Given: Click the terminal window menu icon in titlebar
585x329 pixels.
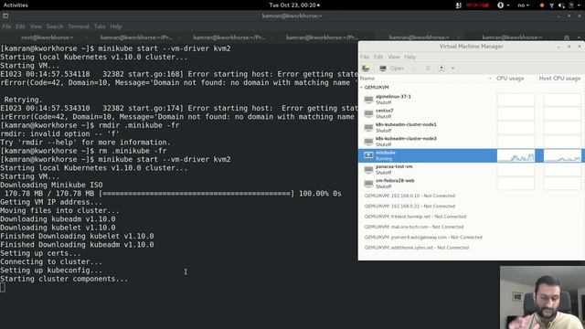Looking at the screenshot, I should 5,16.
